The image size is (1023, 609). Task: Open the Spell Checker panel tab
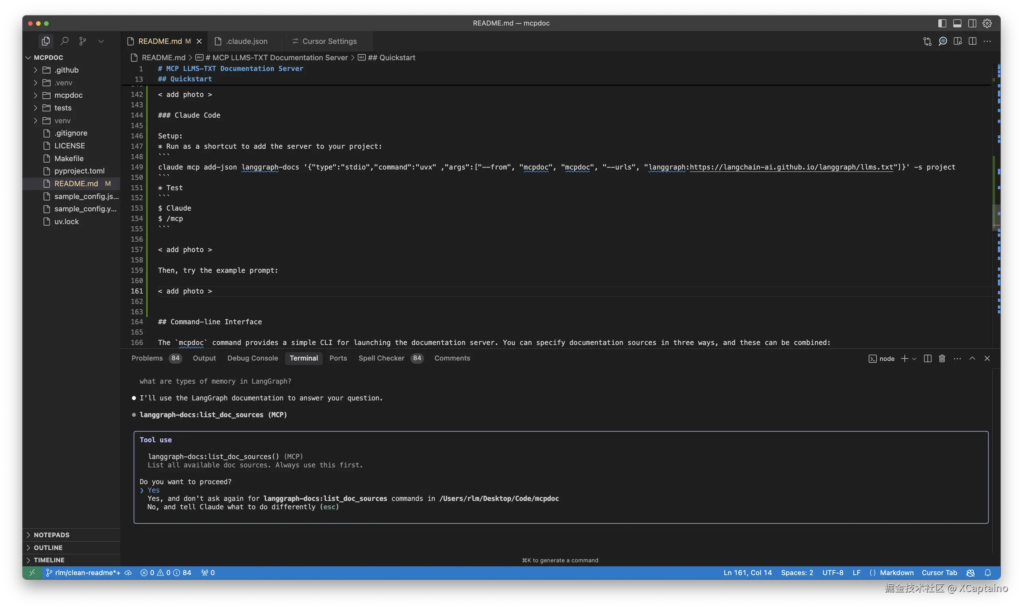pyautogui.click(x=381, y=358)
